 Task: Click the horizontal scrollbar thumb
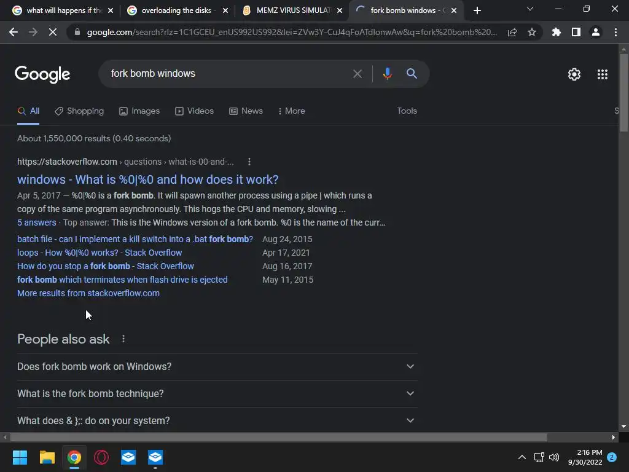(x=278, y=437)
